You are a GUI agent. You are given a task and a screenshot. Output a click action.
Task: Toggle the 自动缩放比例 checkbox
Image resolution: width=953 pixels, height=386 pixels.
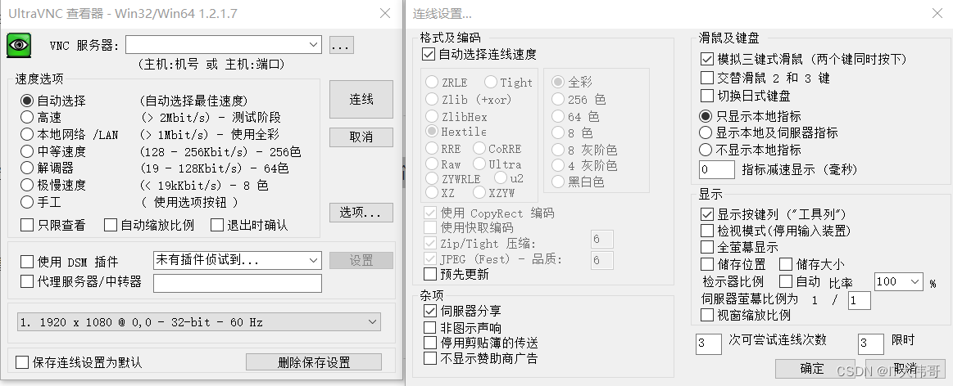(x=110, y=225)
